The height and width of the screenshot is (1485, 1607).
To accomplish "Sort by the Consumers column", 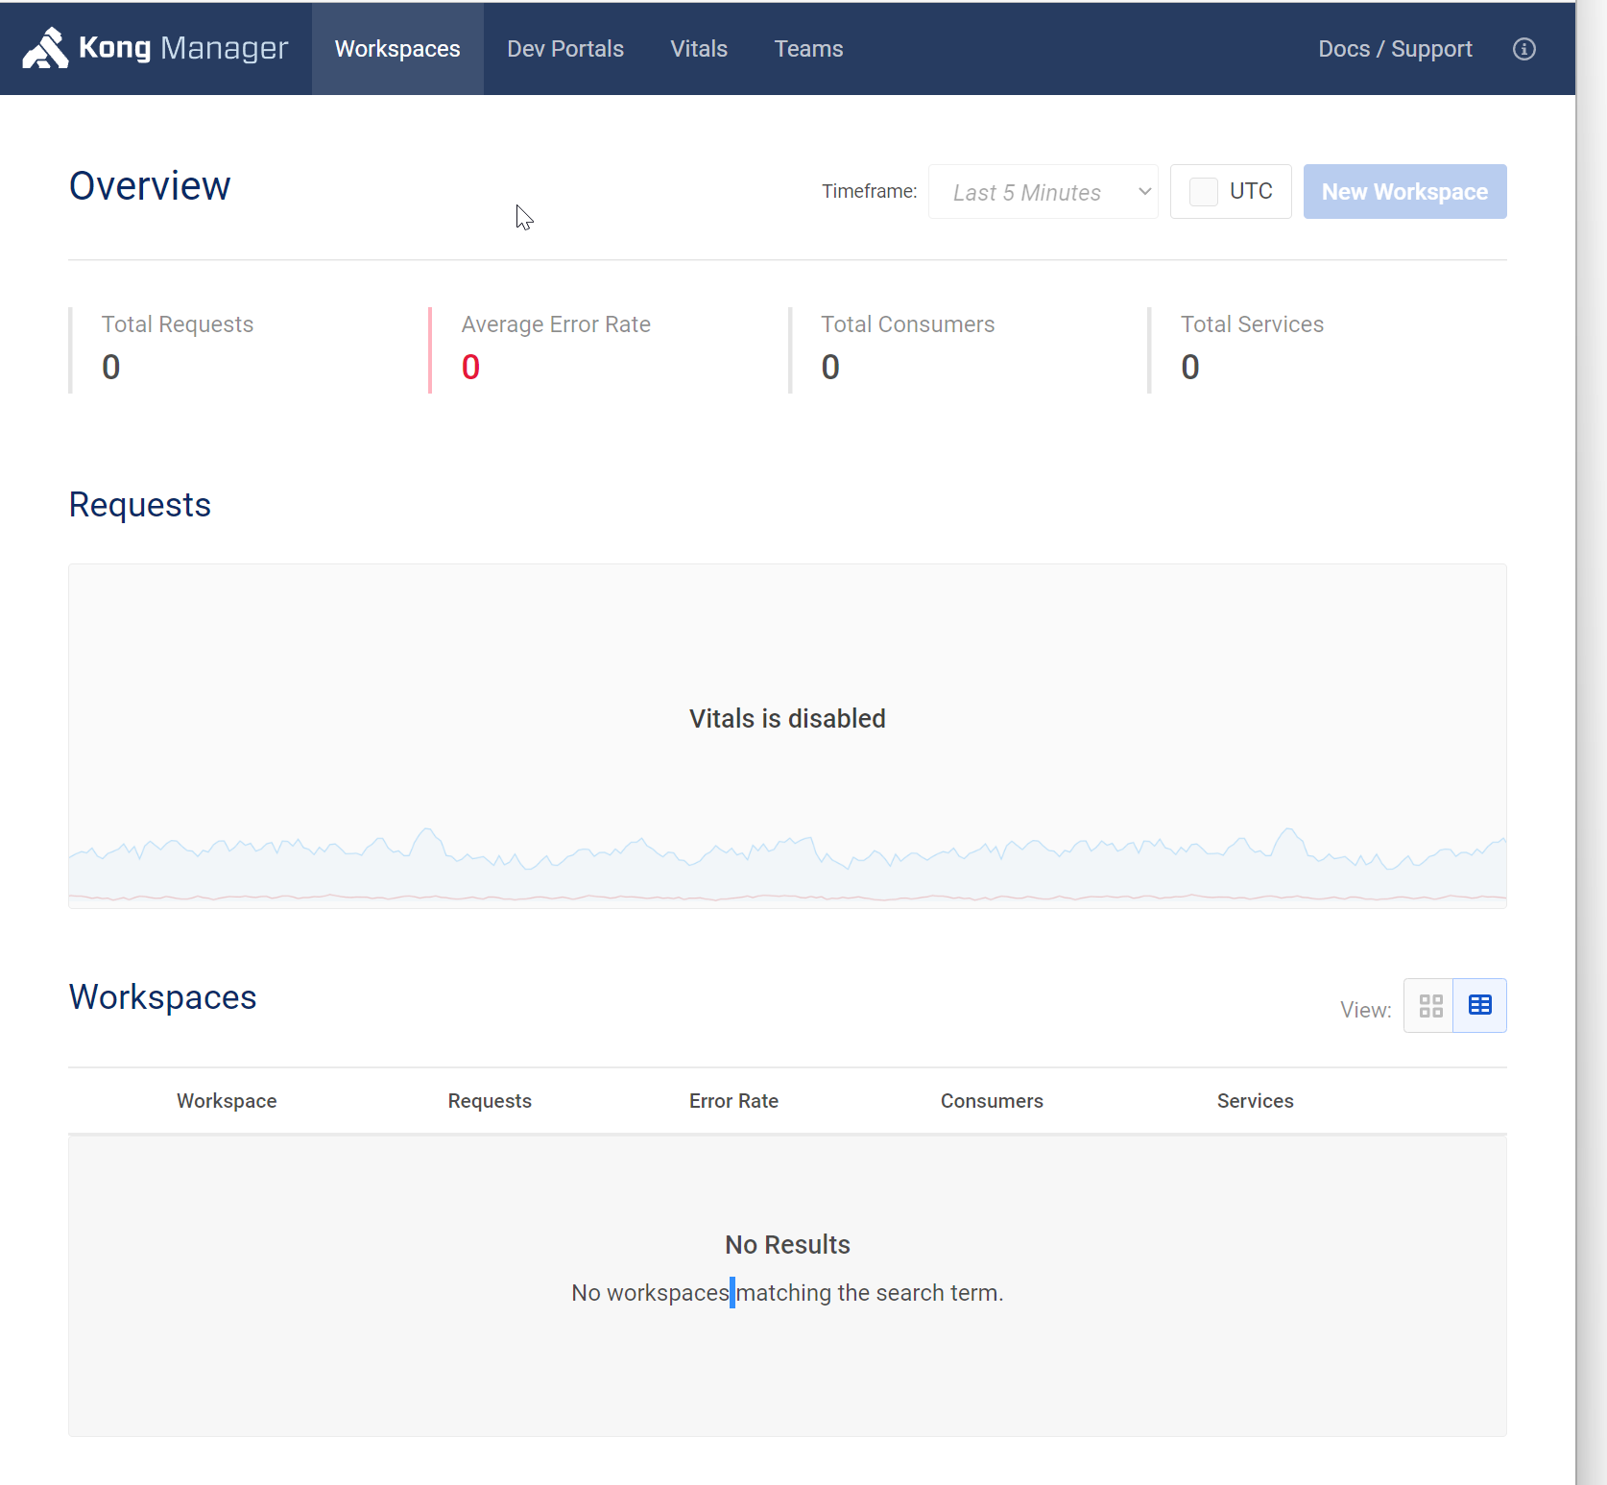I will (992, 1100).
